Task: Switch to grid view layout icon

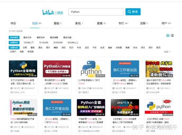Action: [x=168, y=36]
